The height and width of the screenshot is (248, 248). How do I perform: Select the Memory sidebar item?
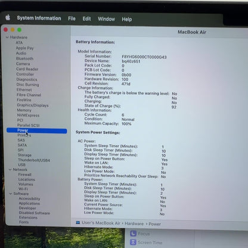(24, 110)
